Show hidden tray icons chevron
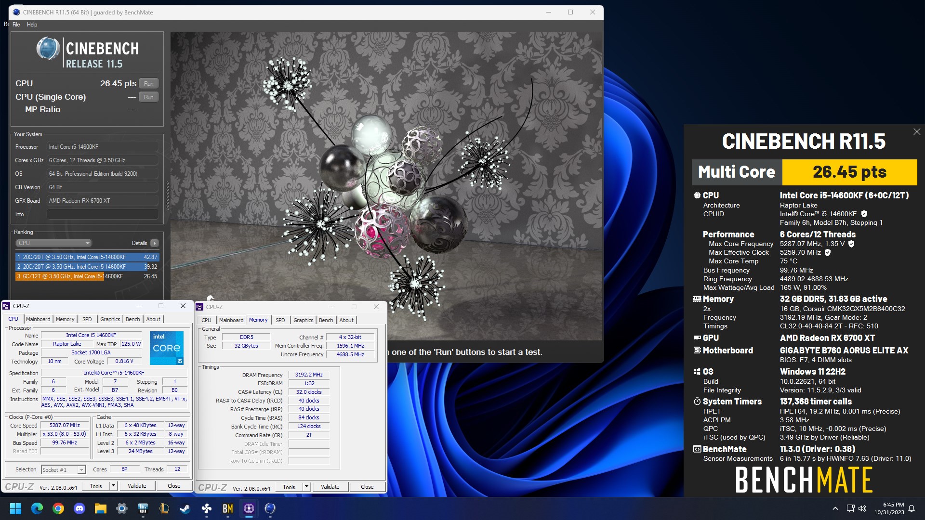 click(x=835, y=508)
